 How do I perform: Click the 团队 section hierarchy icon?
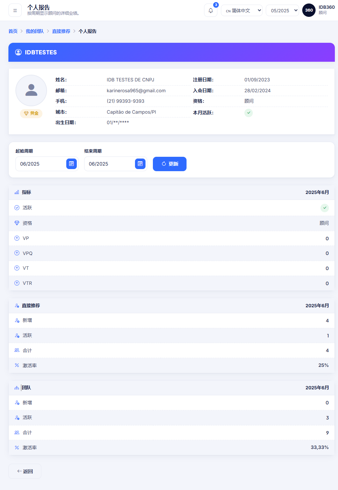click(x=17, y=388)
